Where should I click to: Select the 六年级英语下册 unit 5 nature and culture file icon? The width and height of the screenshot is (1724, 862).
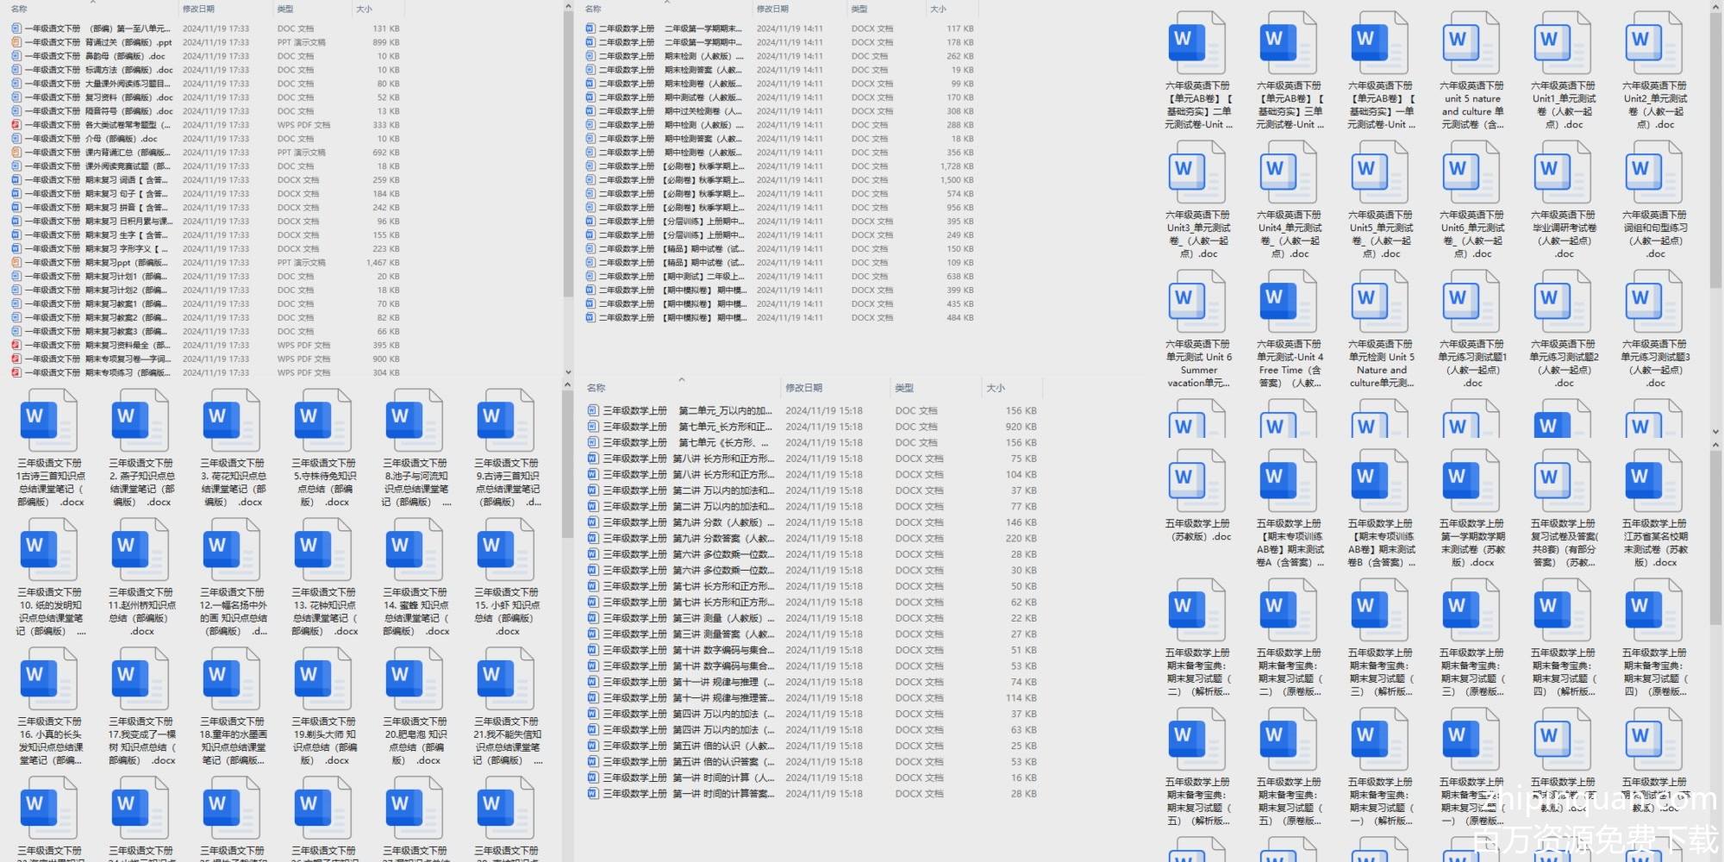click(1471, 42)
